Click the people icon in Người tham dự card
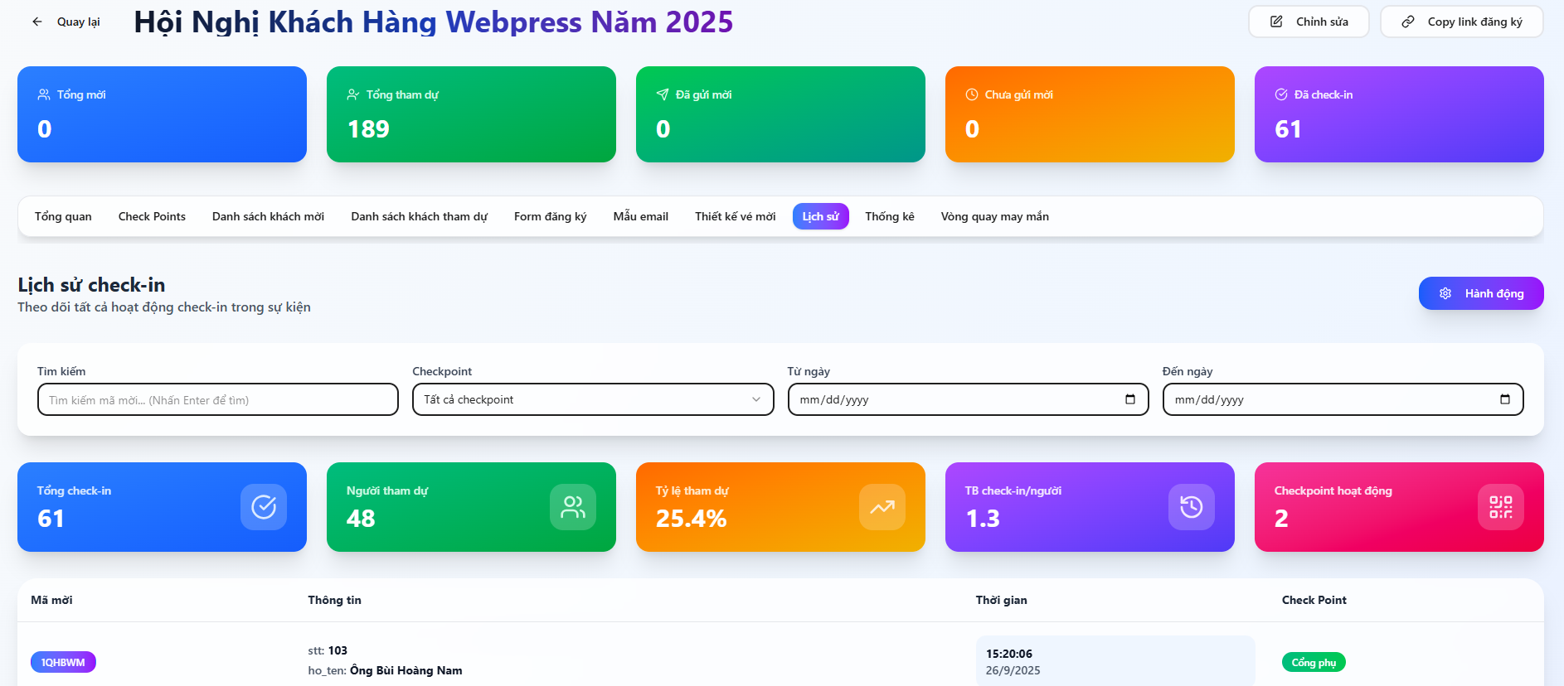Viewport: 1564px width, 686px height. 573,507
